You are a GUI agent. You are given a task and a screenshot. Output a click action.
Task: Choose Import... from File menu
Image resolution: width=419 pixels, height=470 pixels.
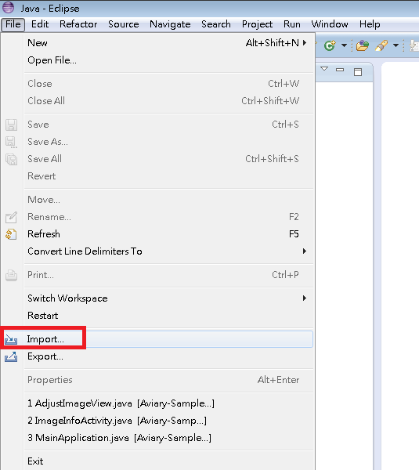tap(168, 339)
